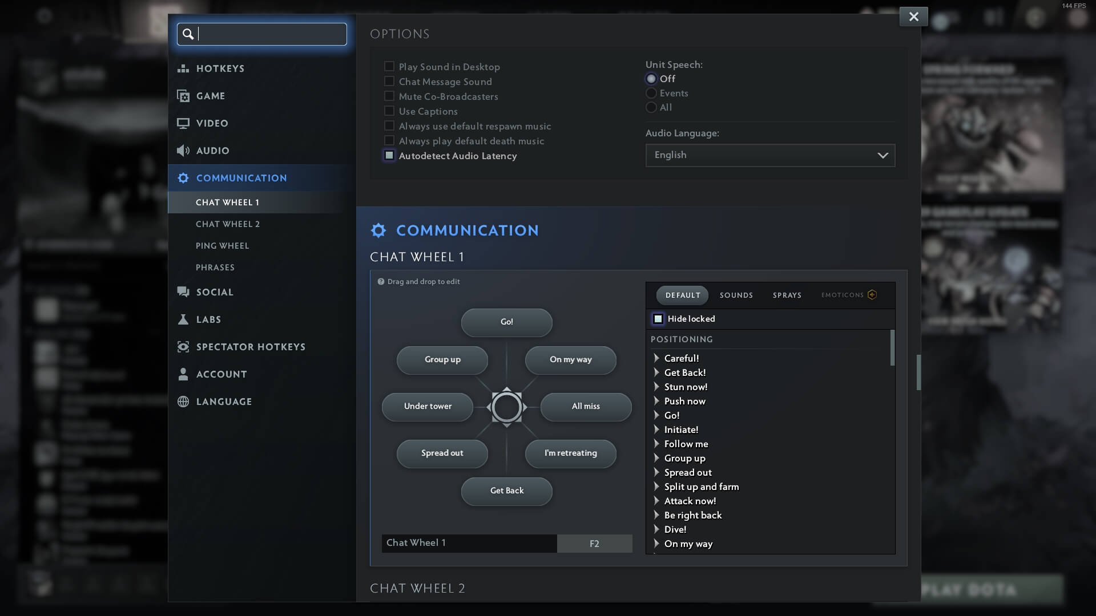This screenshot has width=1096, height=616.
Task: Switch to the Sounds tab
Action: [736, 295]
